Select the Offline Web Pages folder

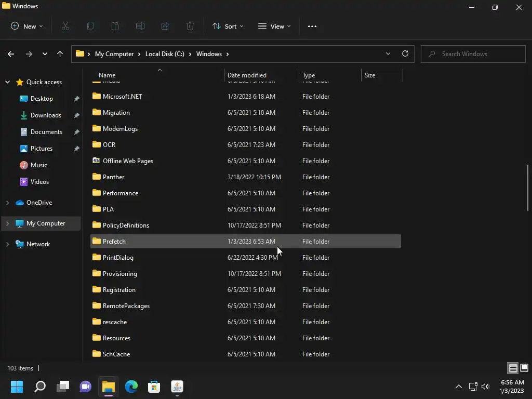pyautogui.click(x=246, y=161)
